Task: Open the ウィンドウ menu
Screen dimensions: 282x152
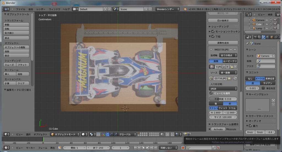Action: pos(55,9)
